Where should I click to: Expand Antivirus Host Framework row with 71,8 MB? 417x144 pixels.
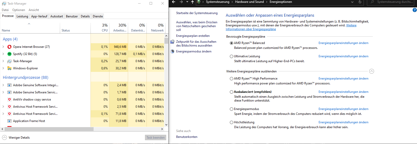(x=3, y=114)
